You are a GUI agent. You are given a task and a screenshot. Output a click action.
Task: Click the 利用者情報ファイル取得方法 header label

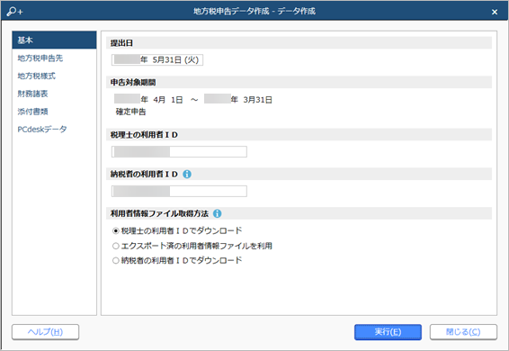click(159, 213)
